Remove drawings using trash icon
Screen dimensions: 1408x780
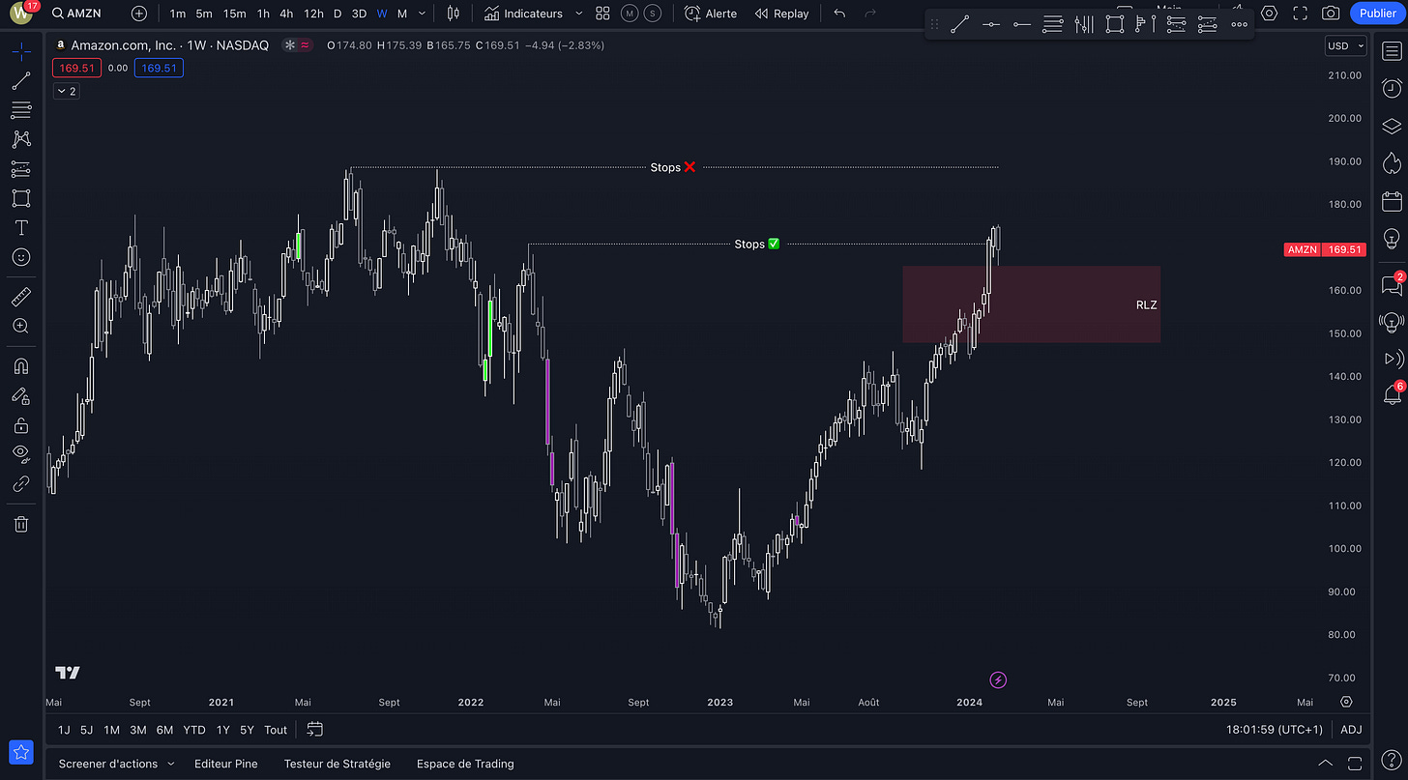point(21,524)
